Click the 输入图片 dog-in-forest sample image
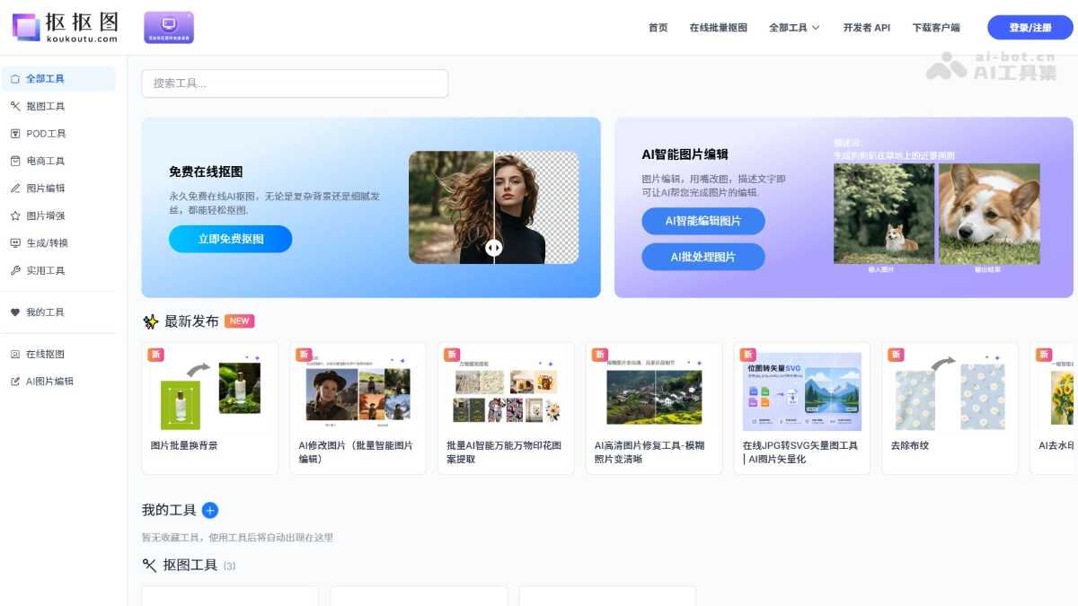1078x606 pixels. [884, 214]
